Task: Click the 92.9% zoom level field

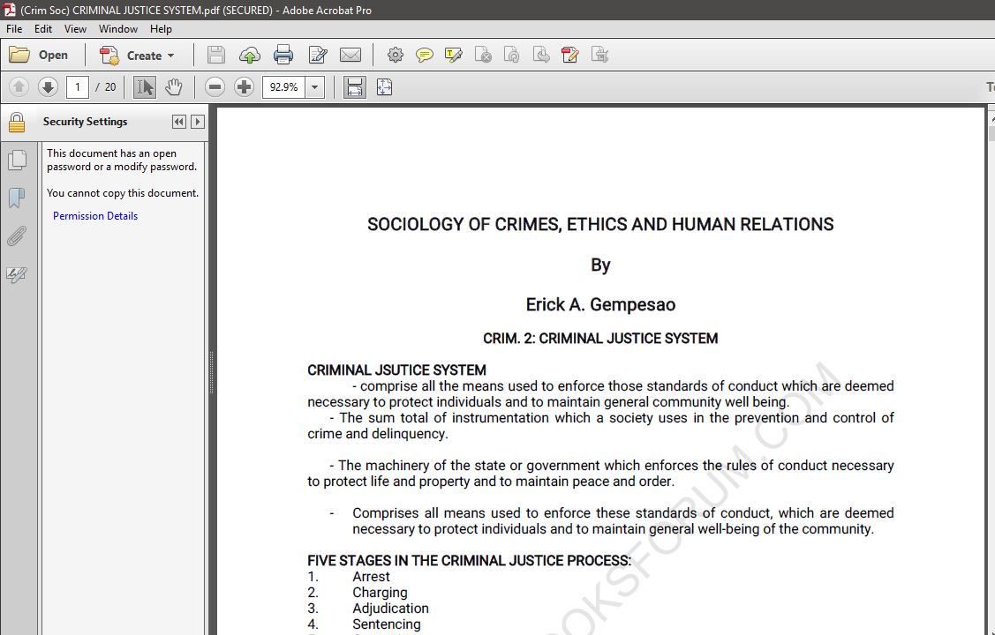Action: 283,86
